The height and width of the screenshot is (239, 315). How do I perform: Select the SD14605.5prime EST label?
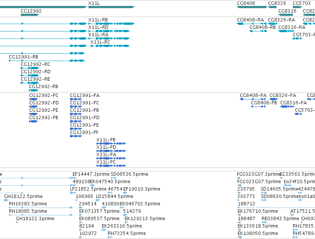279,189
